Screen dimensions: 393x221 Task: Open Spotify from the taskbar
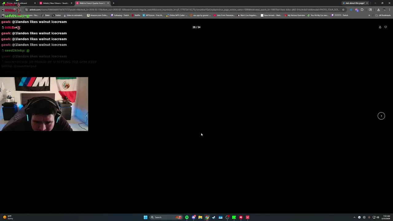(x=187, y=217)
